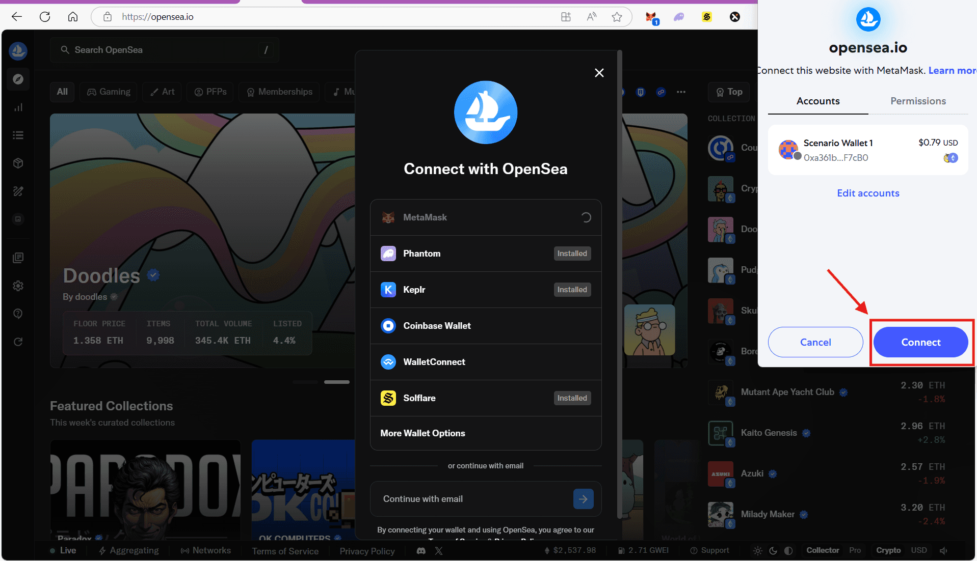Set currency display to Crypto
This screenshot has height=561, width=977.
point(888,550)
